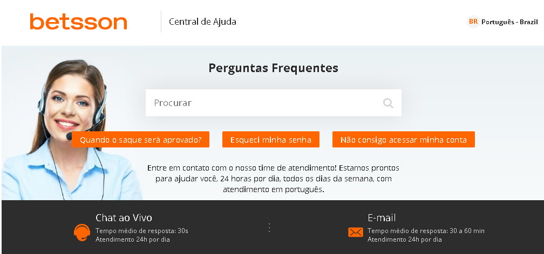Click the betsson logo
The image size is (544, 254).
click(78, 22)
